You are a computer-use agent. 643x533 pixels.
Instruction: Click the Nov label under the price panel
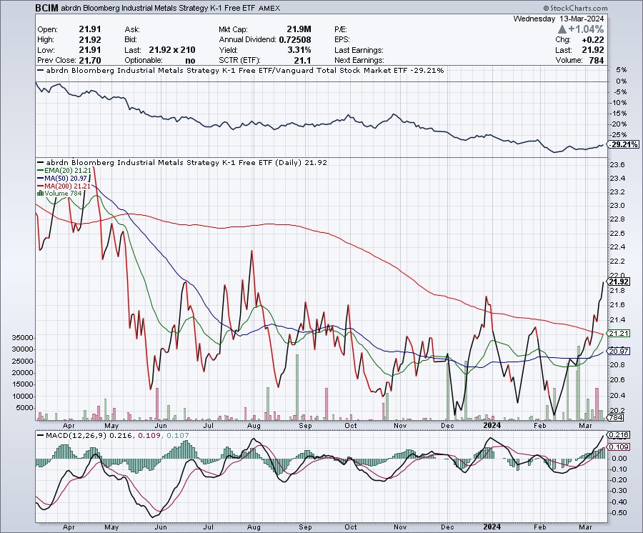click(x=400, y=426)
